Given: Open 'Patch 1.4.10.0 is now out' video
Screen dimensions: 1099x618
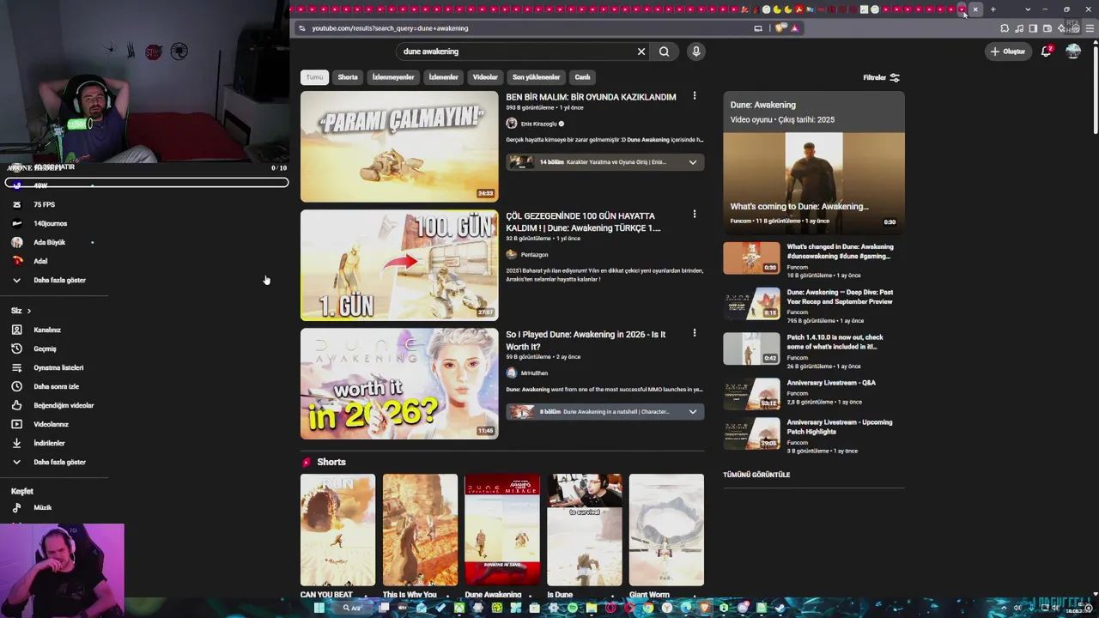Looking at the screenshot, I should (835, 342).
